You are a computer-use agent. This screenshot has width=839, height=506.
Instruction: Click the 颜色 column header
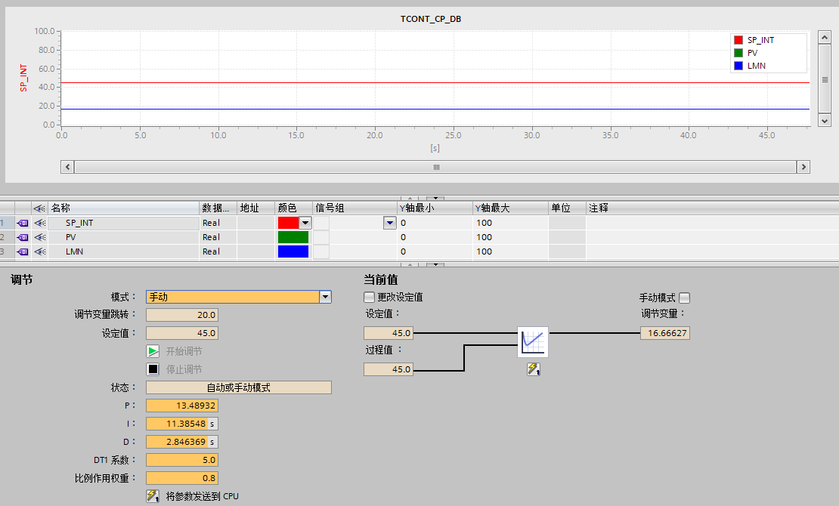tap(293, 208)
